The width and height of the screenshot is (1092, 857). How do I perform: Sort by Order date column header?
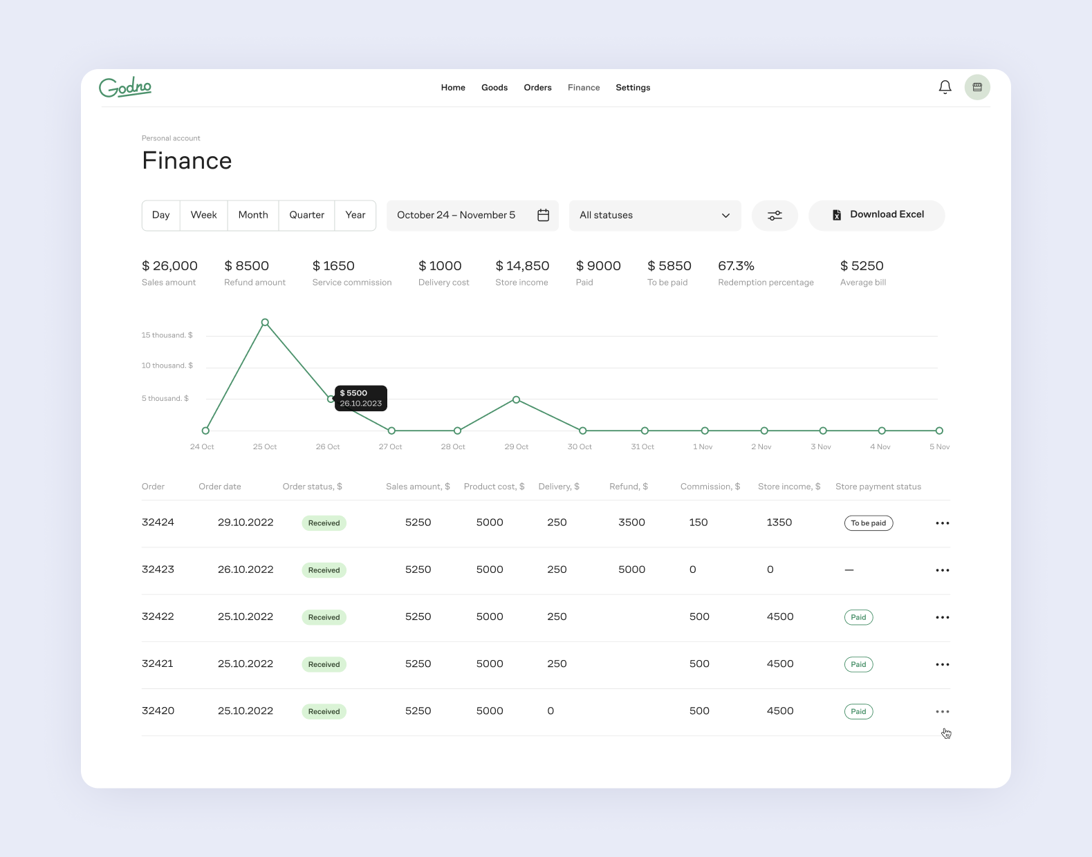[220, 487]
